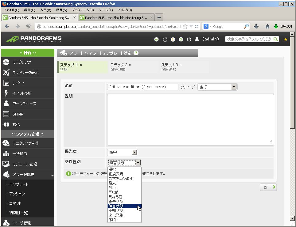
Task: Choose 異なる値 option
Action: (124, 197)
